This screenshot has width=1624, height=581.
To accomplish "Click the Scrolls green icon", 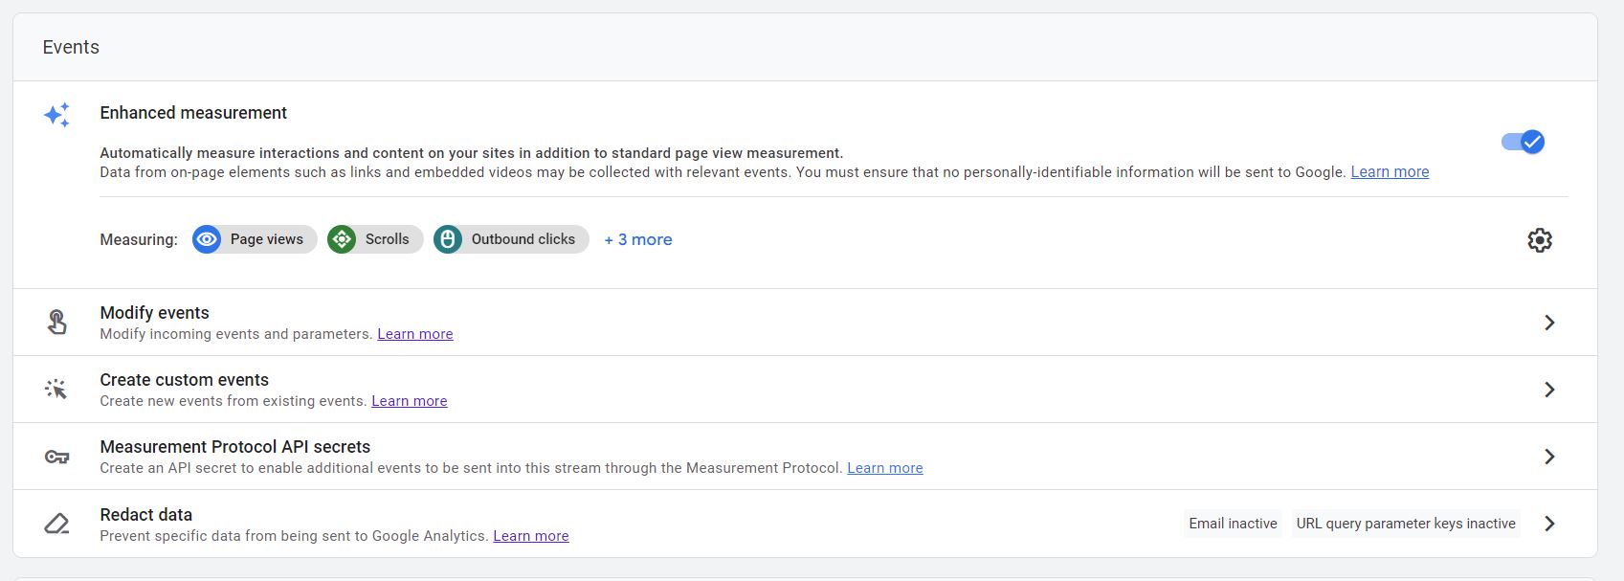I will coord(342,239).
